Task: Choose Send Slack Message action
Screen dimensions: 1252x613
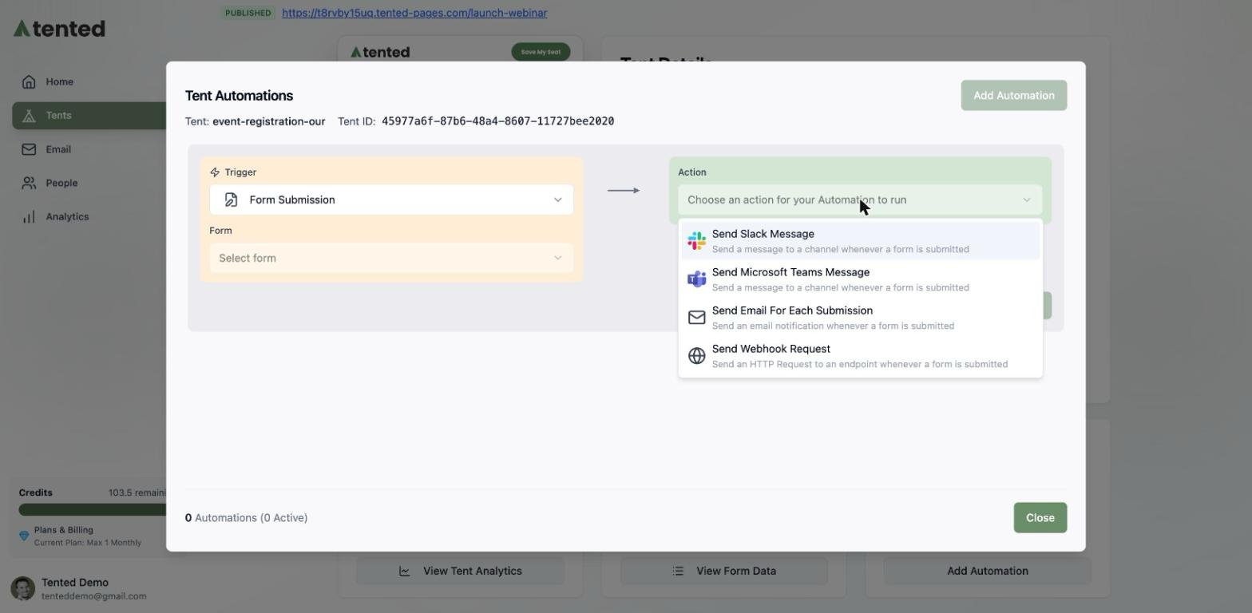Action: pyautogui.click(x=860, y=240)
